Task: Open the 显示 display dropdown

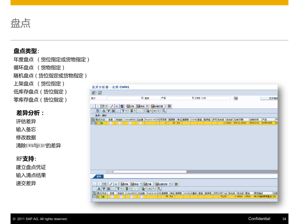Action: (x=142, y=98)
